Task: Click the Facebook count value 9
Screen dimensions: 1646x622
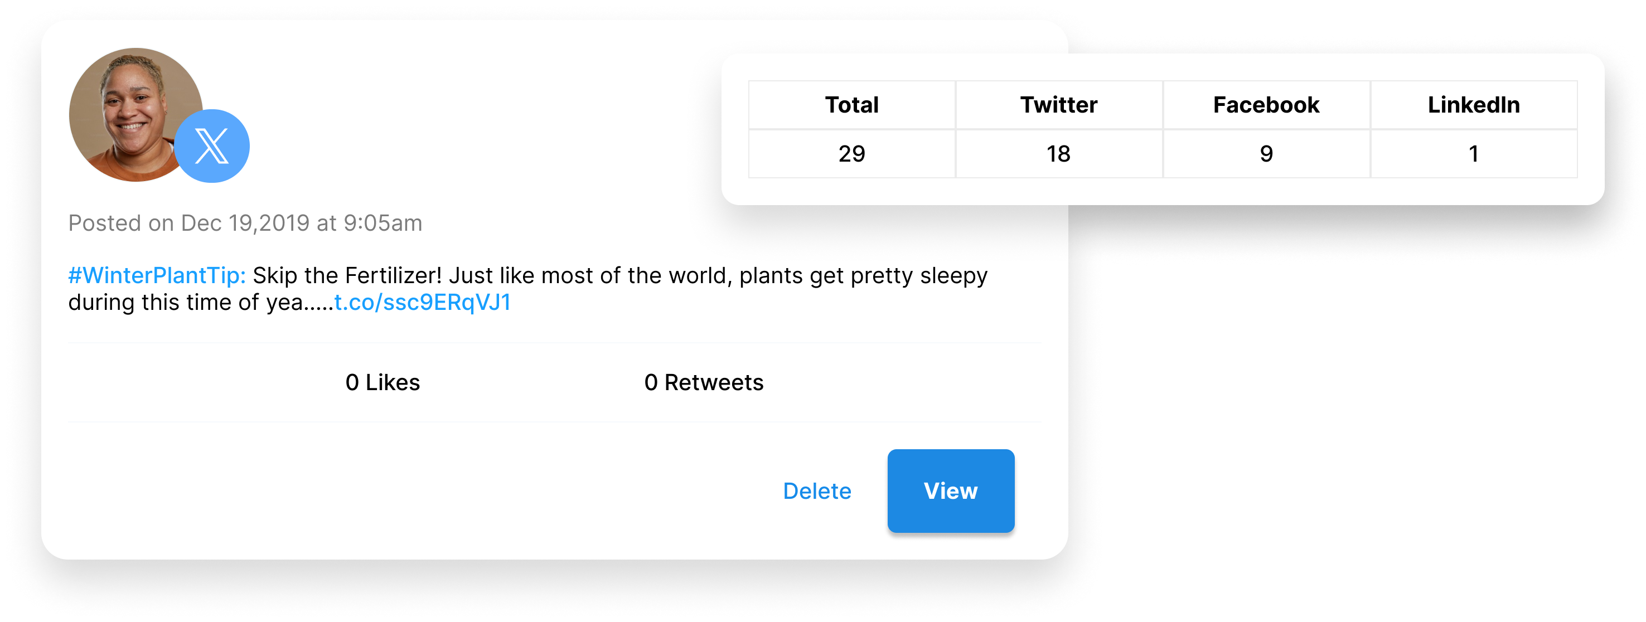Action: tap(1266, 154)
